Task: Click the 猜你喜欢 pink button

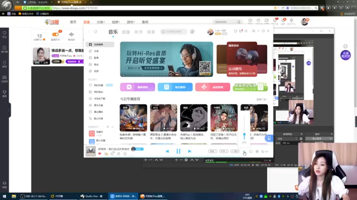Action: [137, 87]
